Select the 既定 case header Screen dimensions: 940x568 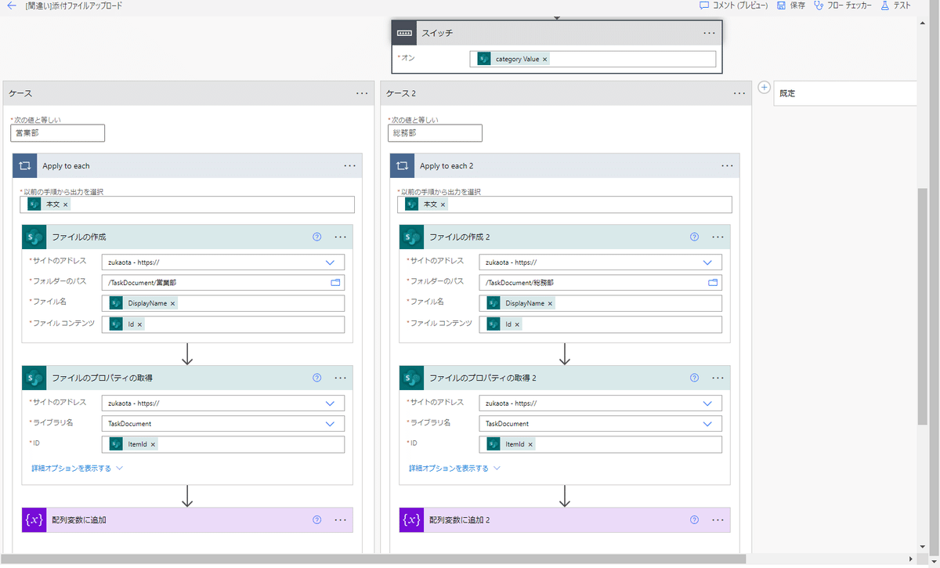pos(845,93)
